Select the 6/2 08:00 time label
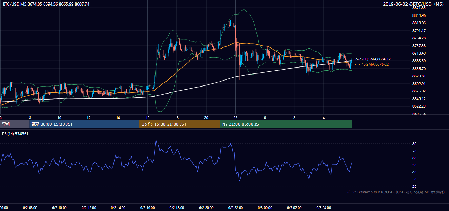Image resolution: width=449 pixels, height=211 pixels. point(30,207)
